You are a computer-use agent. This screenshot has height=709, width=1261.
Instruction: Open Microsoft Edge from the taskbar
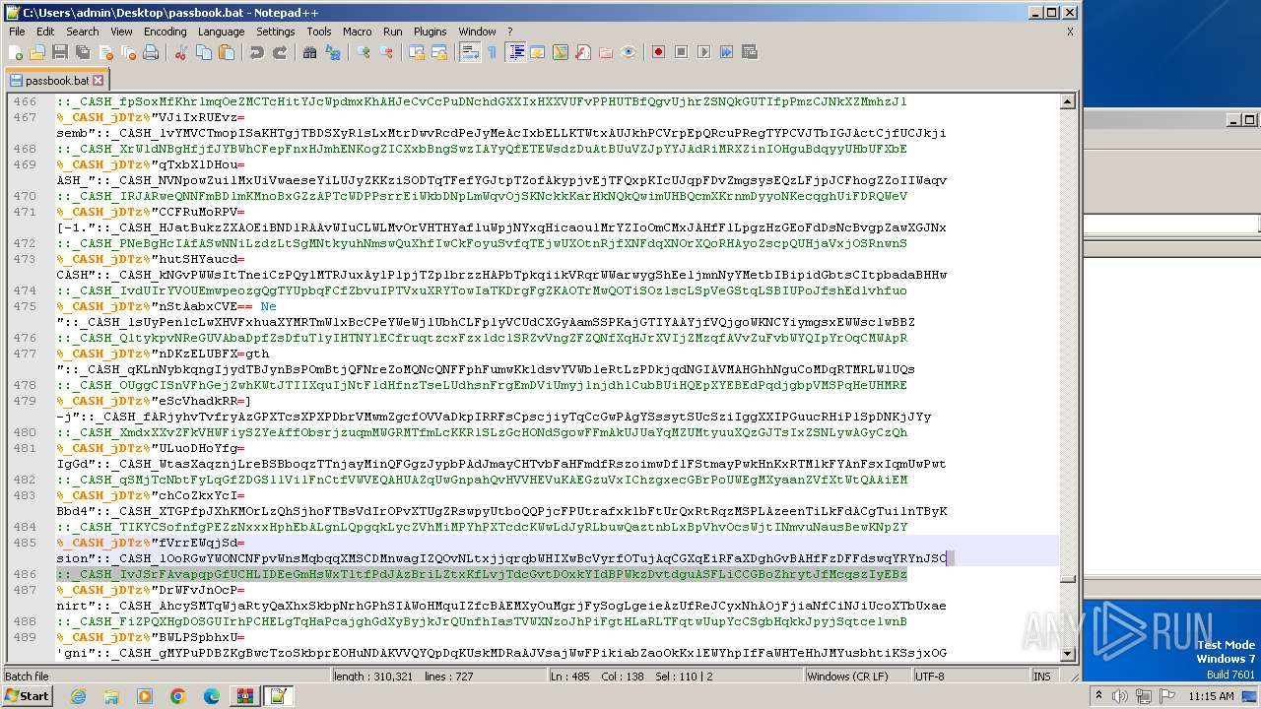[211, 696]
